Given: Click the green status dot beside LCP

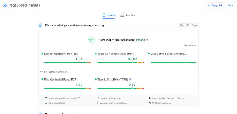Looking at the screenshot, I should [42, 54].
